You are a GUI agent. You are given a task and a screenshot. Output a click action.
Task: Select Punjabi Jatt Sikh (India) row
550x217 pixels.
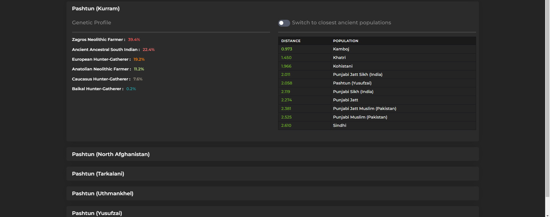click(377, 74)
